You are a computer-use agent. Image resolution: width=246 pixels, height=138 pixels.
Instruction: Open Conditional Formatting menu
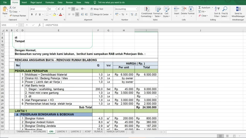147,12
